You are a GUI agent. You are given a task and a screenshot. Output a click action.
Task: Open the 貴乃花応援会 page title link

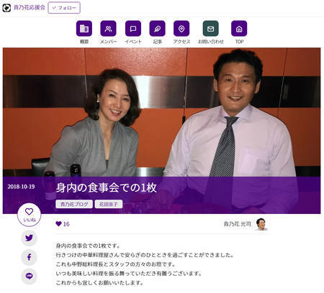[30, 7]
